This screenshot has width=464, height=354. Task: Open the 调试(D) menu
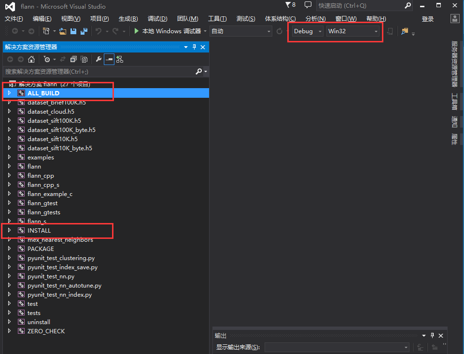[157, 19]
